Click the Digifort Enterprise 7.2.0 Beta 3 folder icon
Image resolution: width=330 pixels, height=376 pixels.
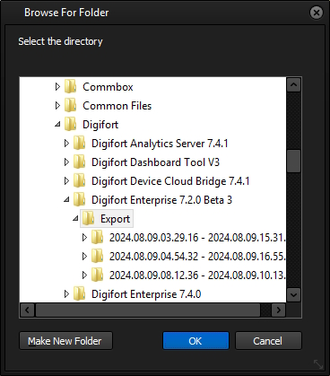tap(80, 200)
